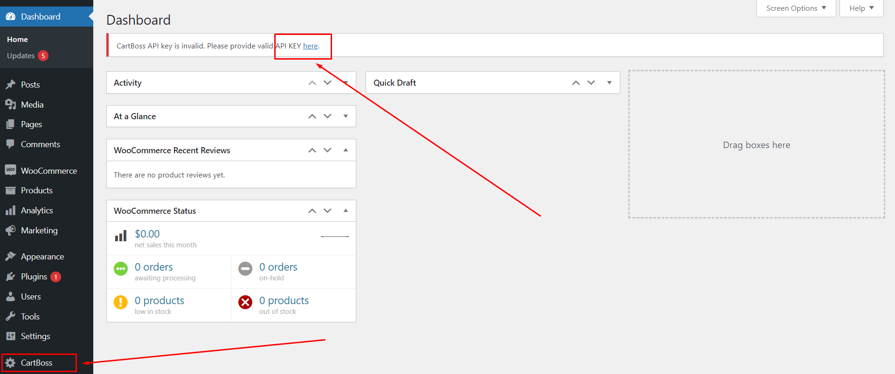Image resolution: width=895 pixels, height=374 pixels.
Task: Click the Analytics bar chart icon
Action: click(x=11, y=211)
